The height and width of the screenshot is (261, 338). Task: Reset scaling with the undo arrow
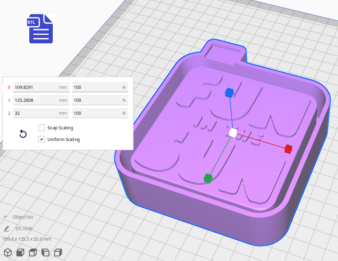[x=23, y=134]
